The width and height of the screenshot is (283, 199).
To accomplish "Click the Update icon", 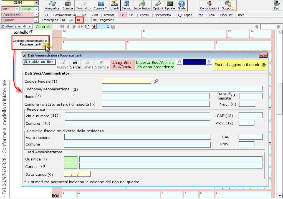I will (x=170, y=5).
